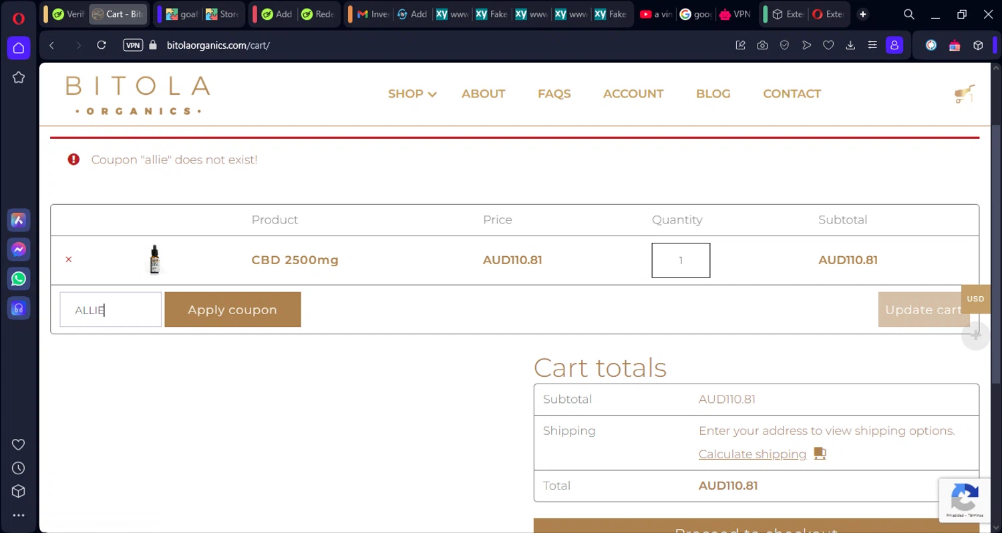Viewport: 1002px width, 533px height.
Task: Click the Enter your address to view shipping options text
Action: coord(827,431)
